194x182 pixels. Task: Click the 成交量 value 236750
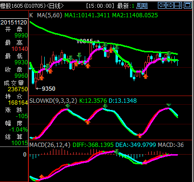coord(18,89)
